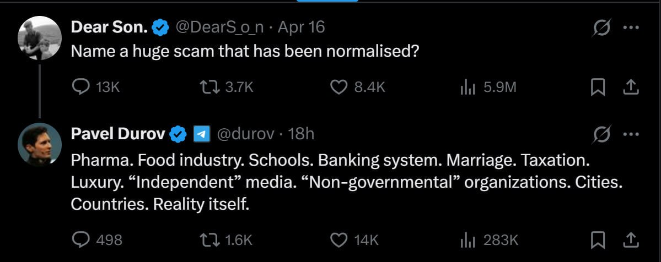Viewport: 661px width, 262px height.
Task: Open Dear Son's profile picture
Action: pos(40,38)
